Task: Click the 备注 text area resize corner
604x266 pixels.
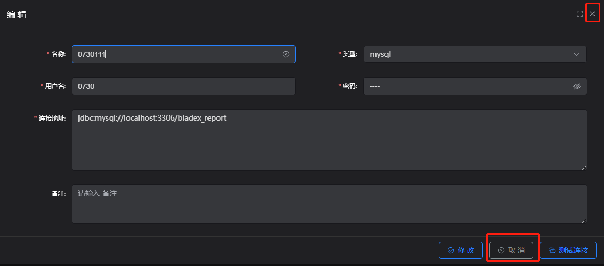Action: 583,221
